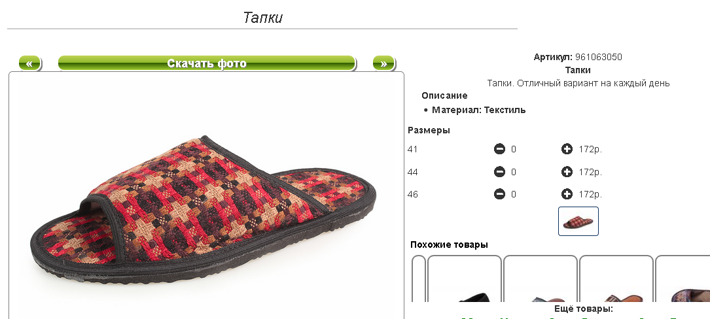Viewport: 710px width, 319px height.
Task: Decrease quantity for size 41
Action: tap(499, 149)
